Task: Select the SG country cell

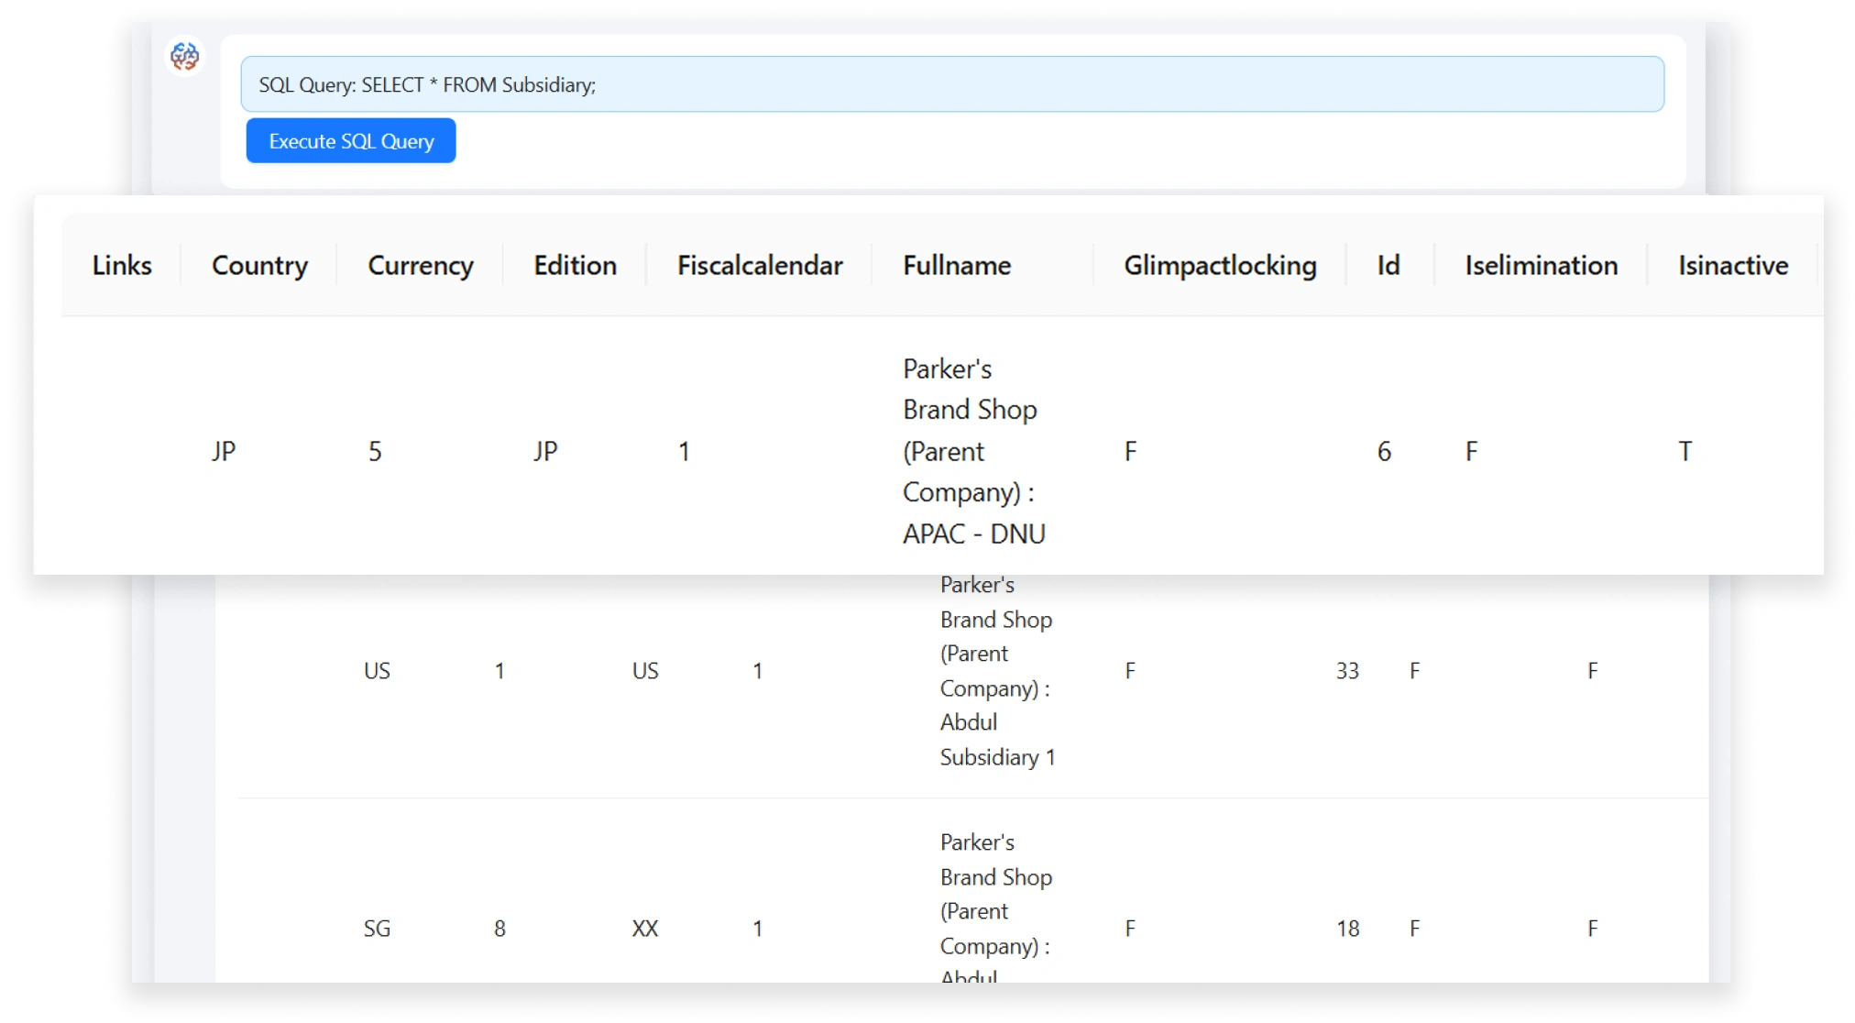Action: tap(377, 929)
